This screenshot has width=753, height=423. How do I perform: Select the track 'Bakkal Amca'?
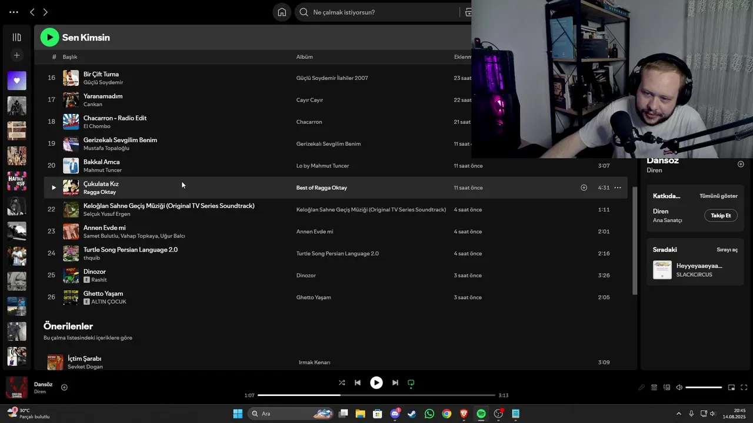[101, 162]
